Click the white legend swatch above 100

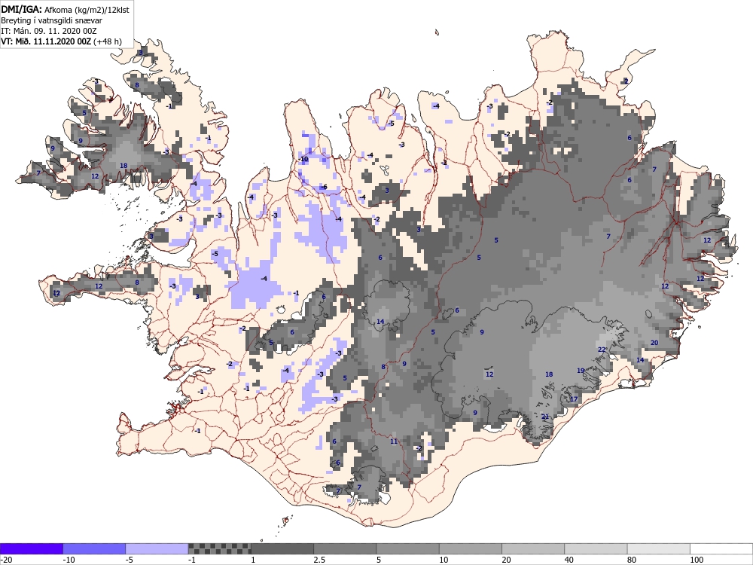click(721, 548)
